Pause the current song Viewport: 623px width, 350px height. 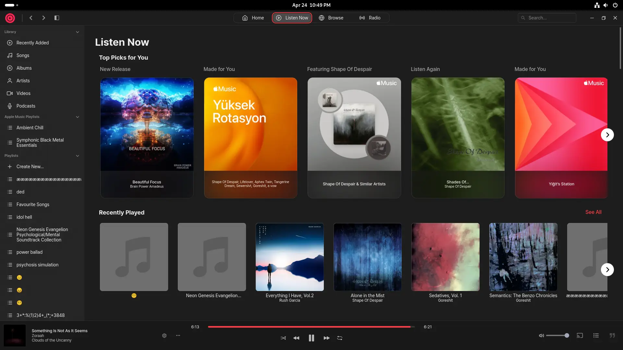[311, 338]
